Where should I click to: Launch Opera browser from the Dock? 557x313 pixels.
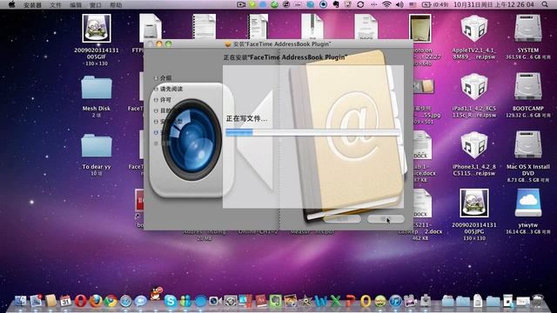pyautogui.click(x=81, y=301)
